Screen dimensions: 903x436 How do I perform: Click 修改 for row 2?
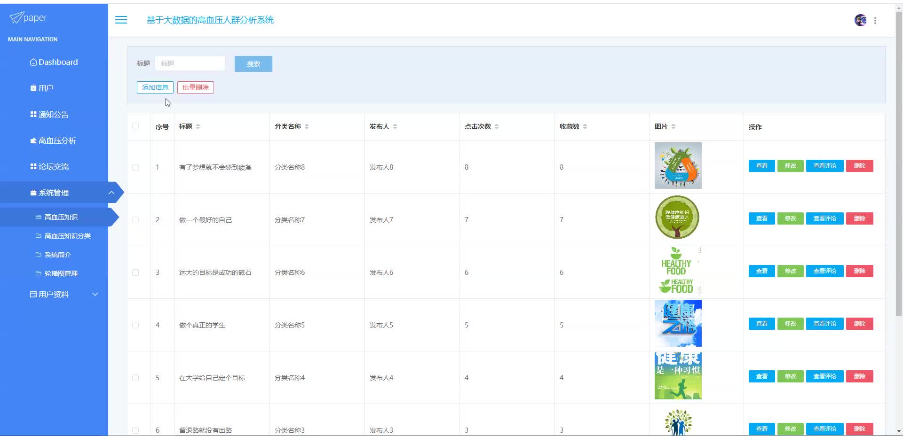click(791, 218)
